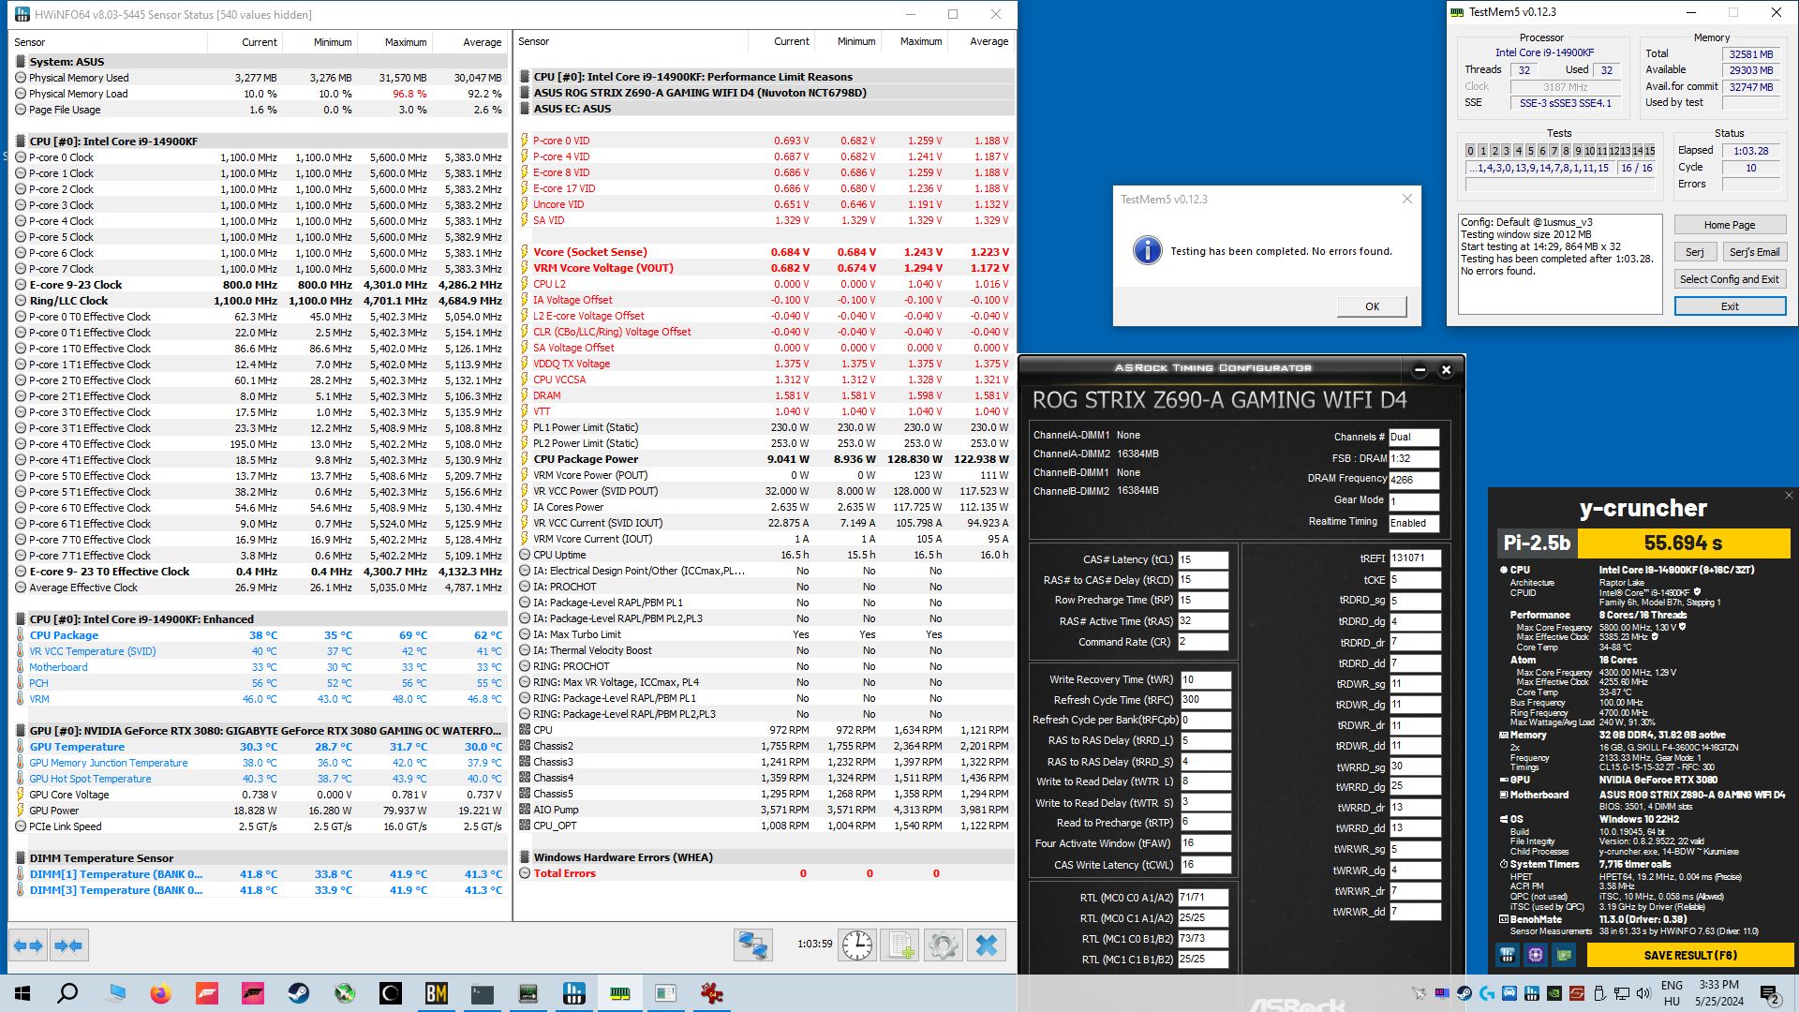Click the DRAM Frequency field showing 4266

(1413, 480)
